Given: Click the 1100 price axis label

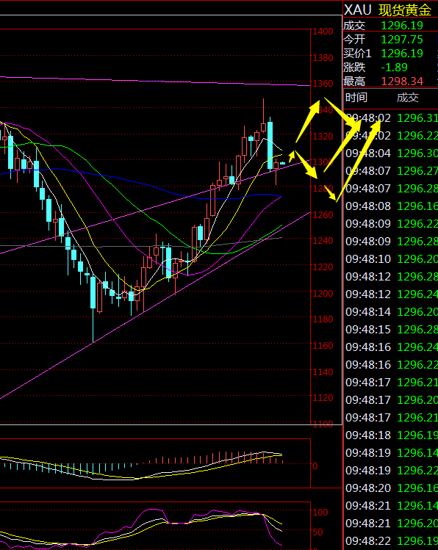Looking at the screenshot, I should [x=323, y=424].
